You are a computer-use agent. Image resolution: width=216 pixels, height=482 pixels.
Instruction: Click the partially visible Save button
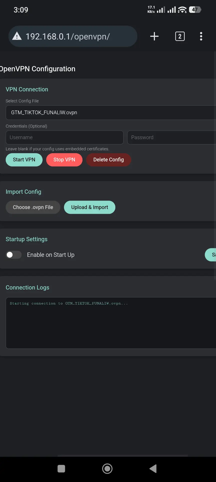[x=211, y=255]
